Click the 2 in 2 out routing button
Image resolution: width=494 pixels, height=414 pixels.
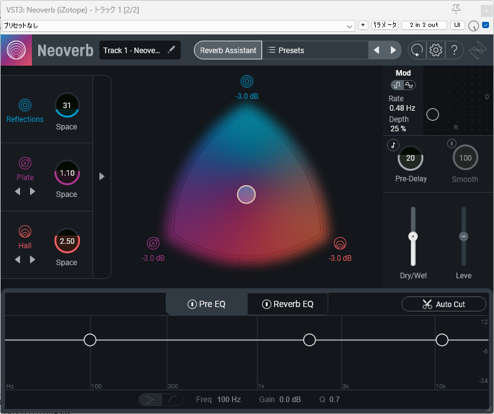[x=424, y=25]
